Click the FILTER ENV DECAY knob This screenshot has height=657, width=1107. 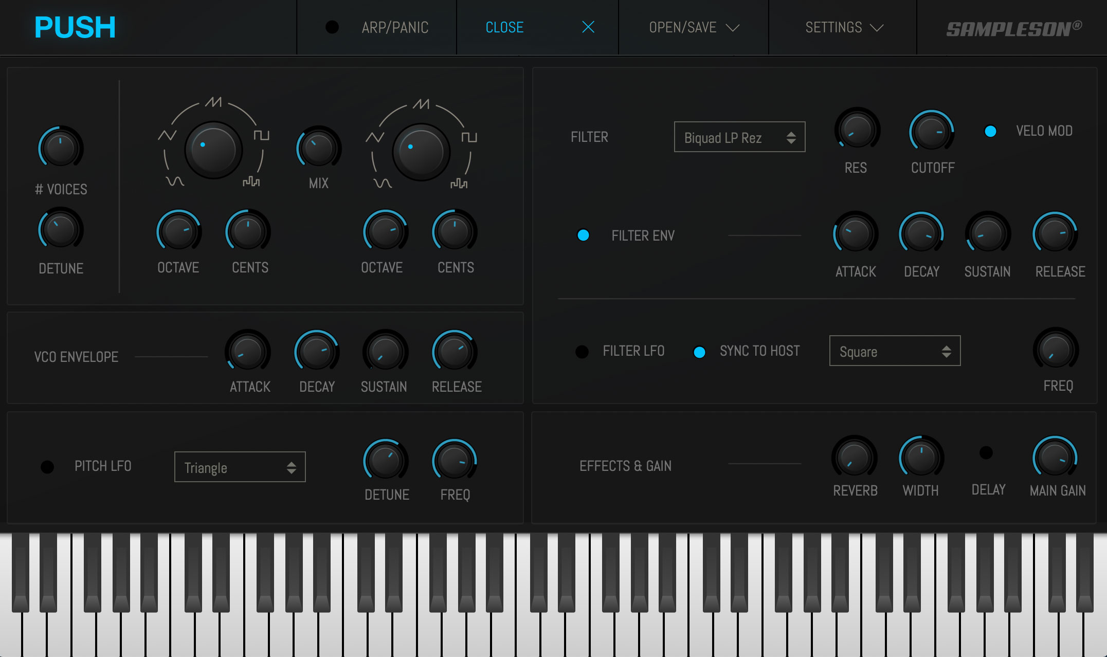[x=921, y=233]
